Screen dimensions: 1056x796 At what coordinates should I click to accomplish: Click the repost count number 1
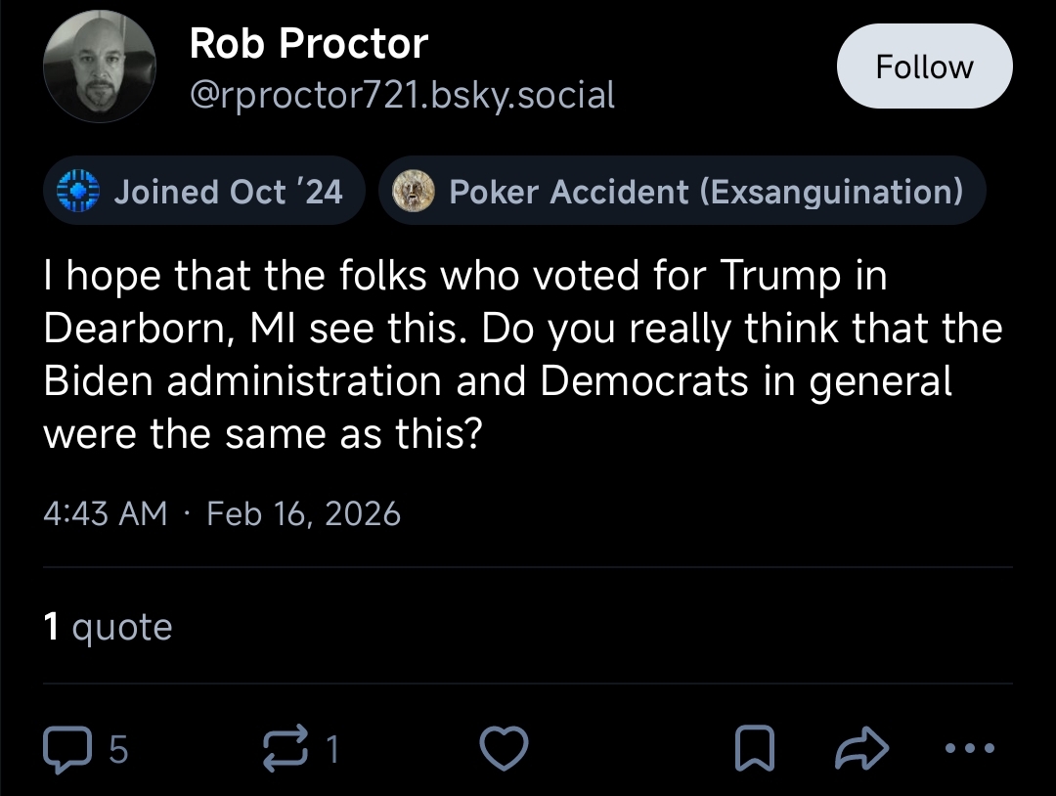click(332, 750)
